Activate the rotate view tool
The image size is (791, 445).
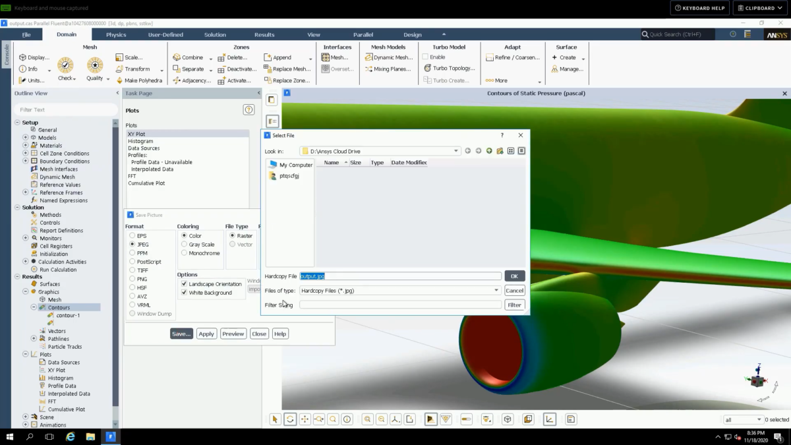coord(290,419)
